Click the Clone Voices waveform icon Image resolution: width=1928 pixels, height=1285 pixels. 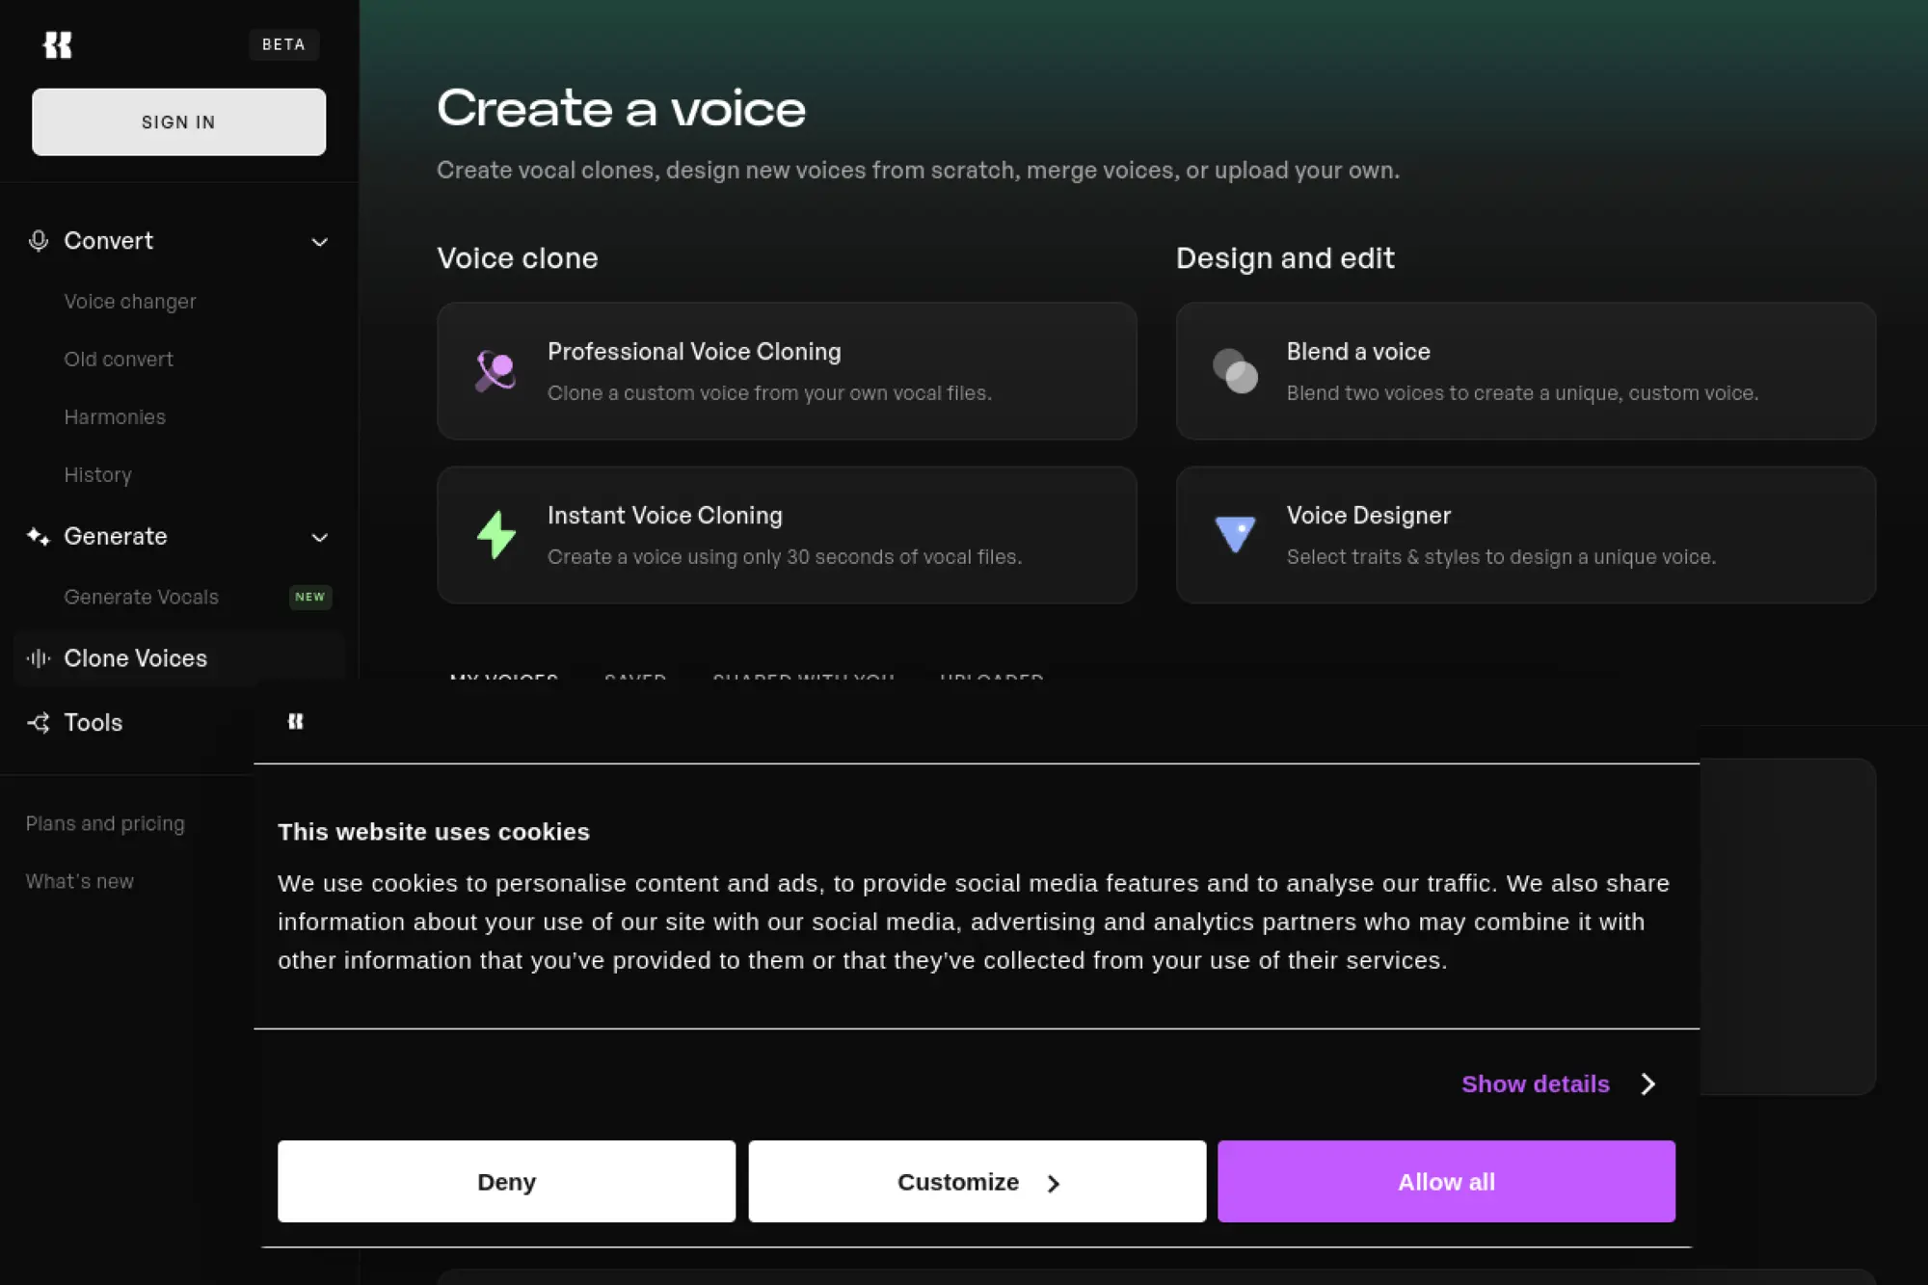(x=39, y=658)
